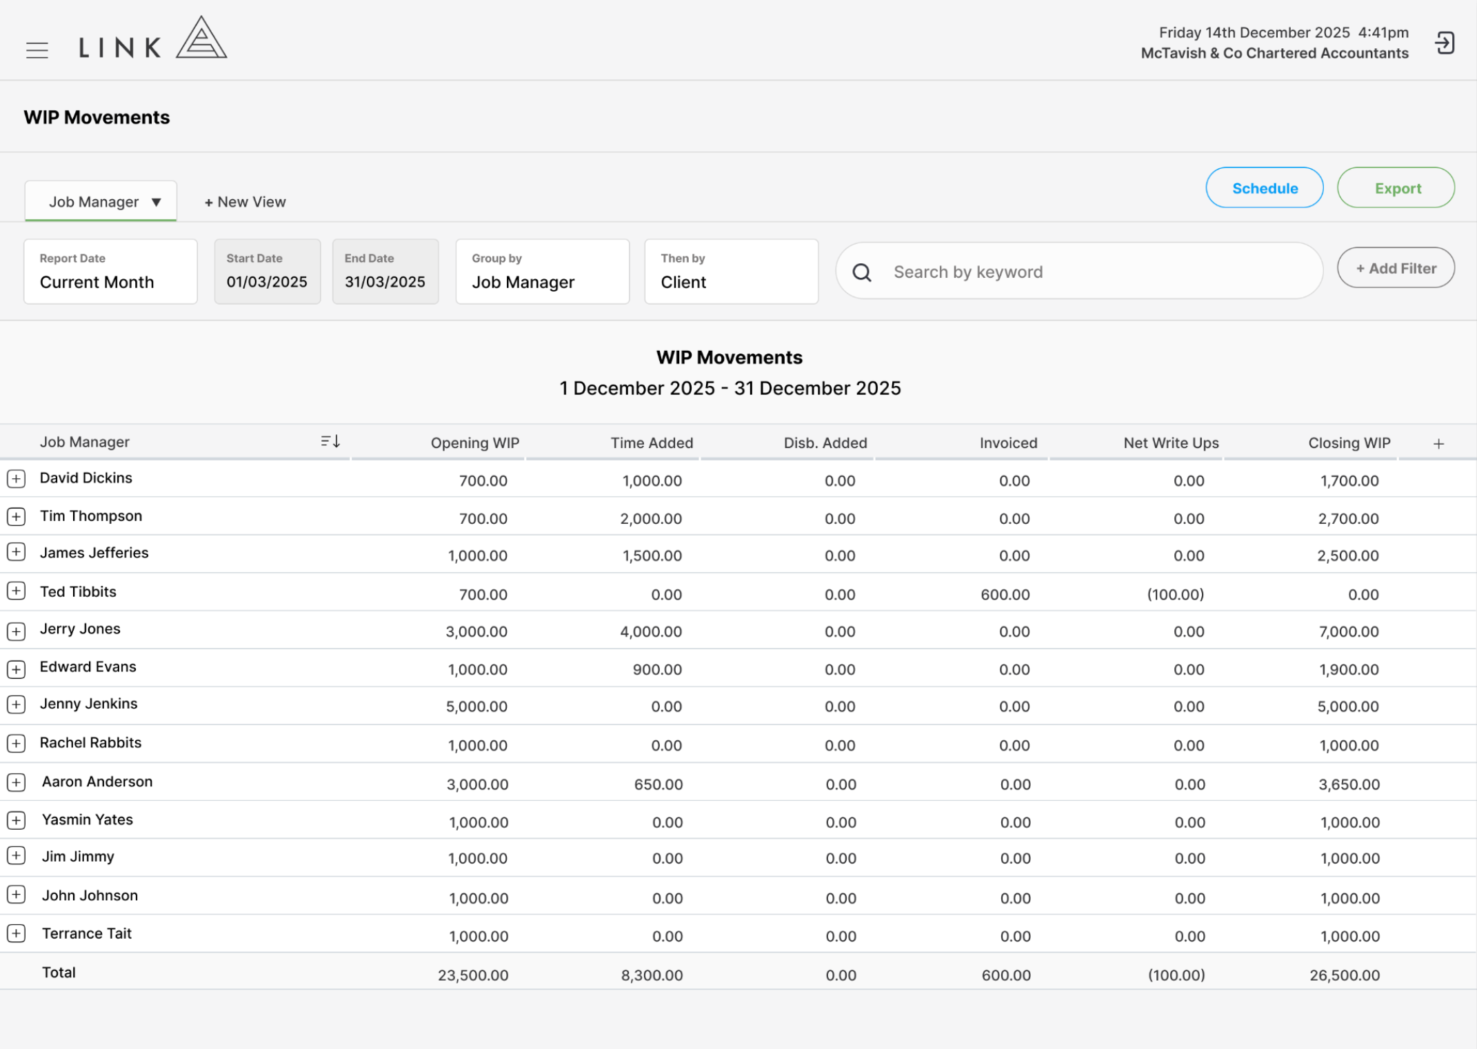Click the Total time added 8,300.00

click(652, 975)
